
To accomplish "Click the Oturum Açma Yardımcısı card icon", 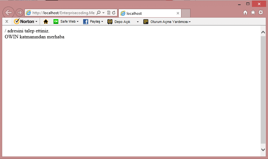I will [146, 22].
